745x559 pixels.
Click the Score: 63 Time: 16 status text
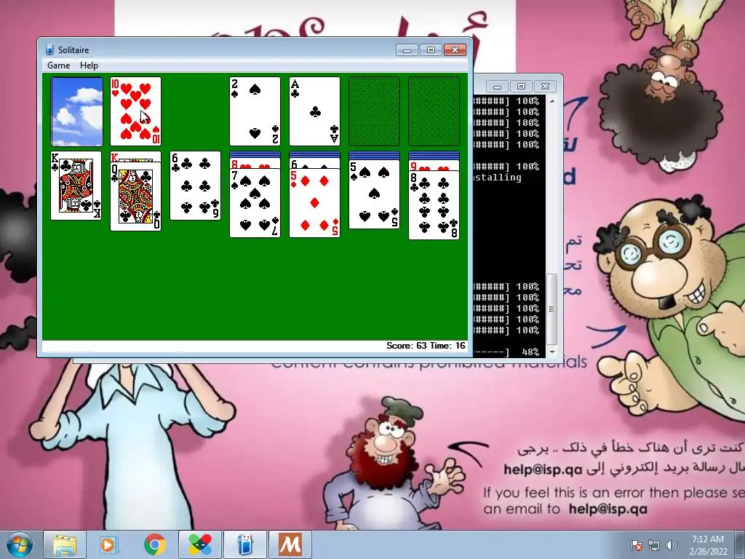426,346
